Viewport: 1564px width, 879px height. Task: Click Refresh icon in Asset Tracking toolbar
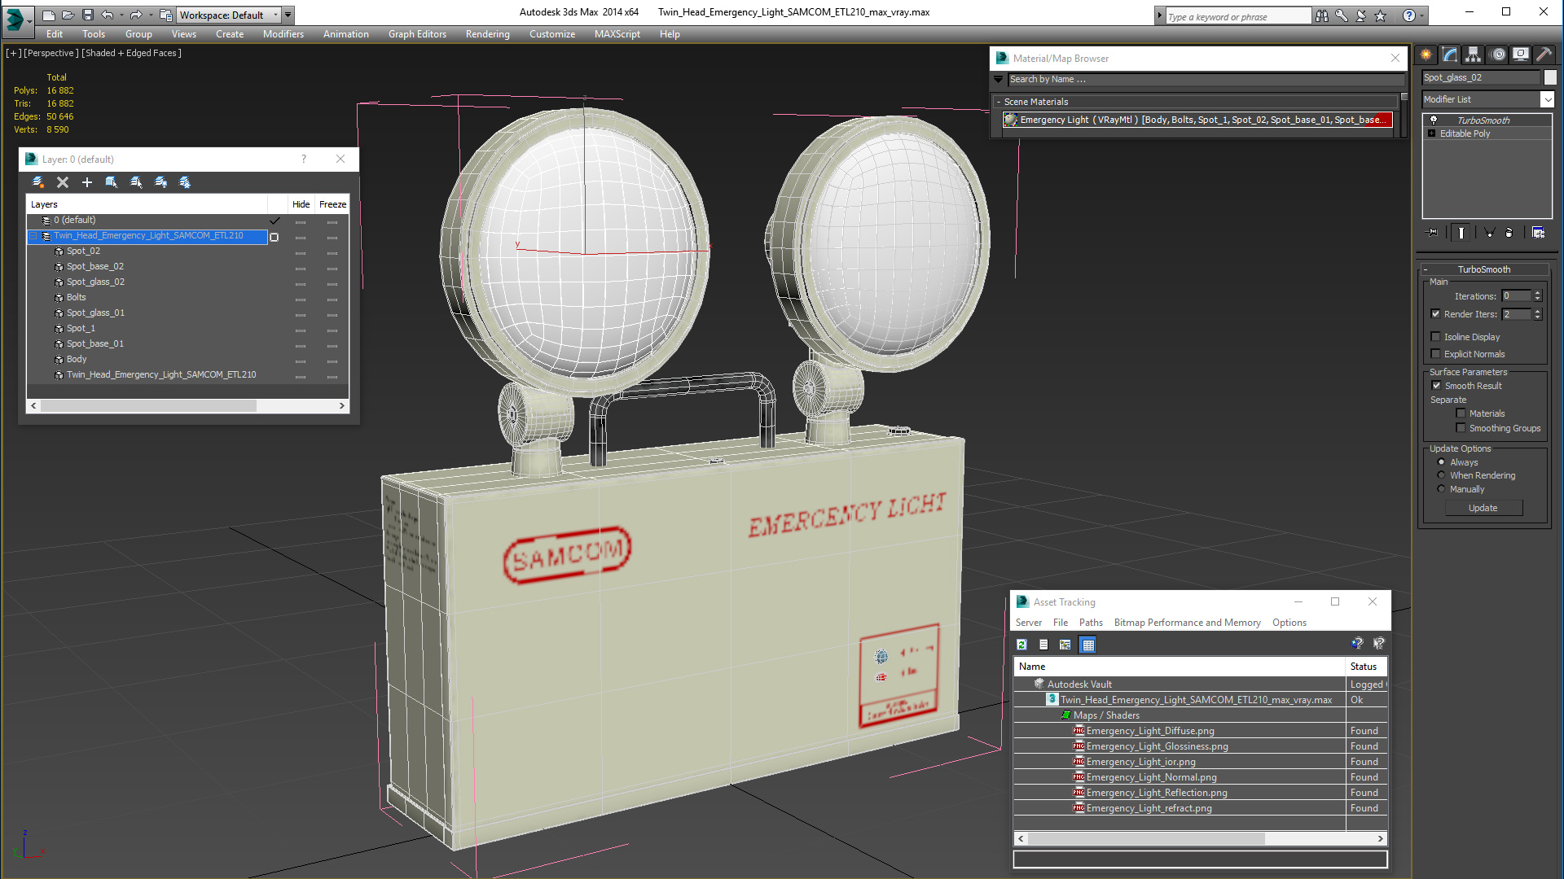(x=1022, y=645)
